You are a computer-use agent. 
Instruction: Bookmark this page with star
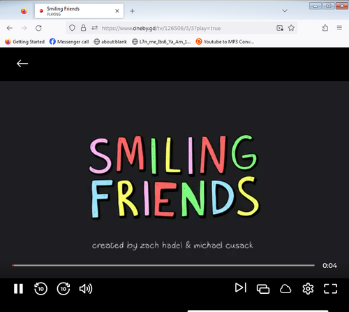pos(291,28)
